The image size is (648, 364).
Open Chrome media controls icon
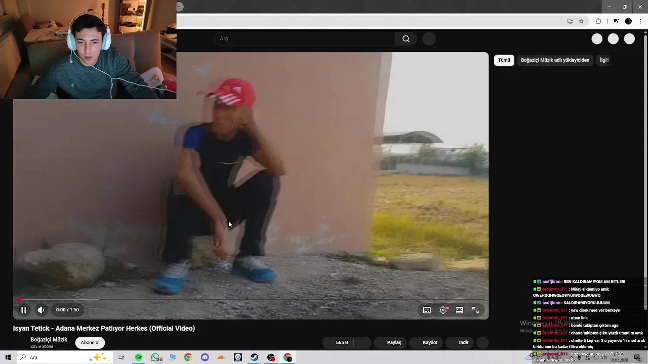tap(616, 21)
